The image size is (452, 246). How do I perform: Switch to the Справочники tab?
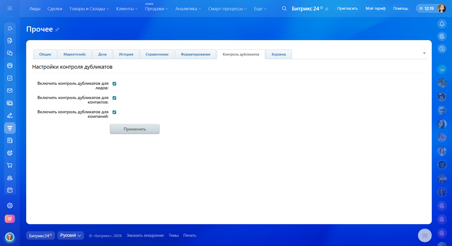[x=157, y=54]
